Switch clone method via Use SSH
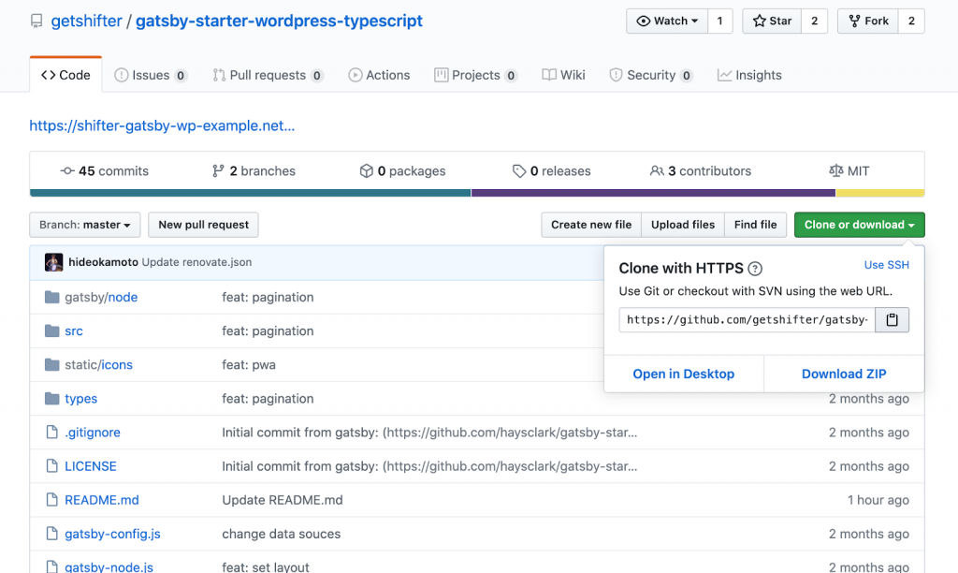The image size is (958, 573). [x=887, y=265]
